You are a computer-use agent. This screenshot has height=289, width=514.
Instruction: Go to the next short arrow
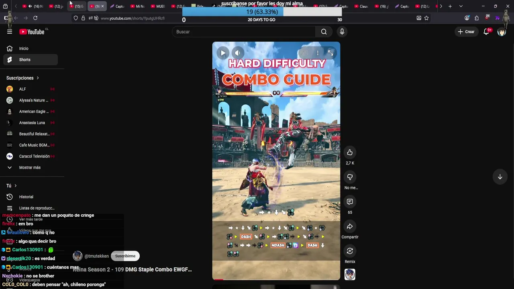pyautogui.click(x=500, y=177)
